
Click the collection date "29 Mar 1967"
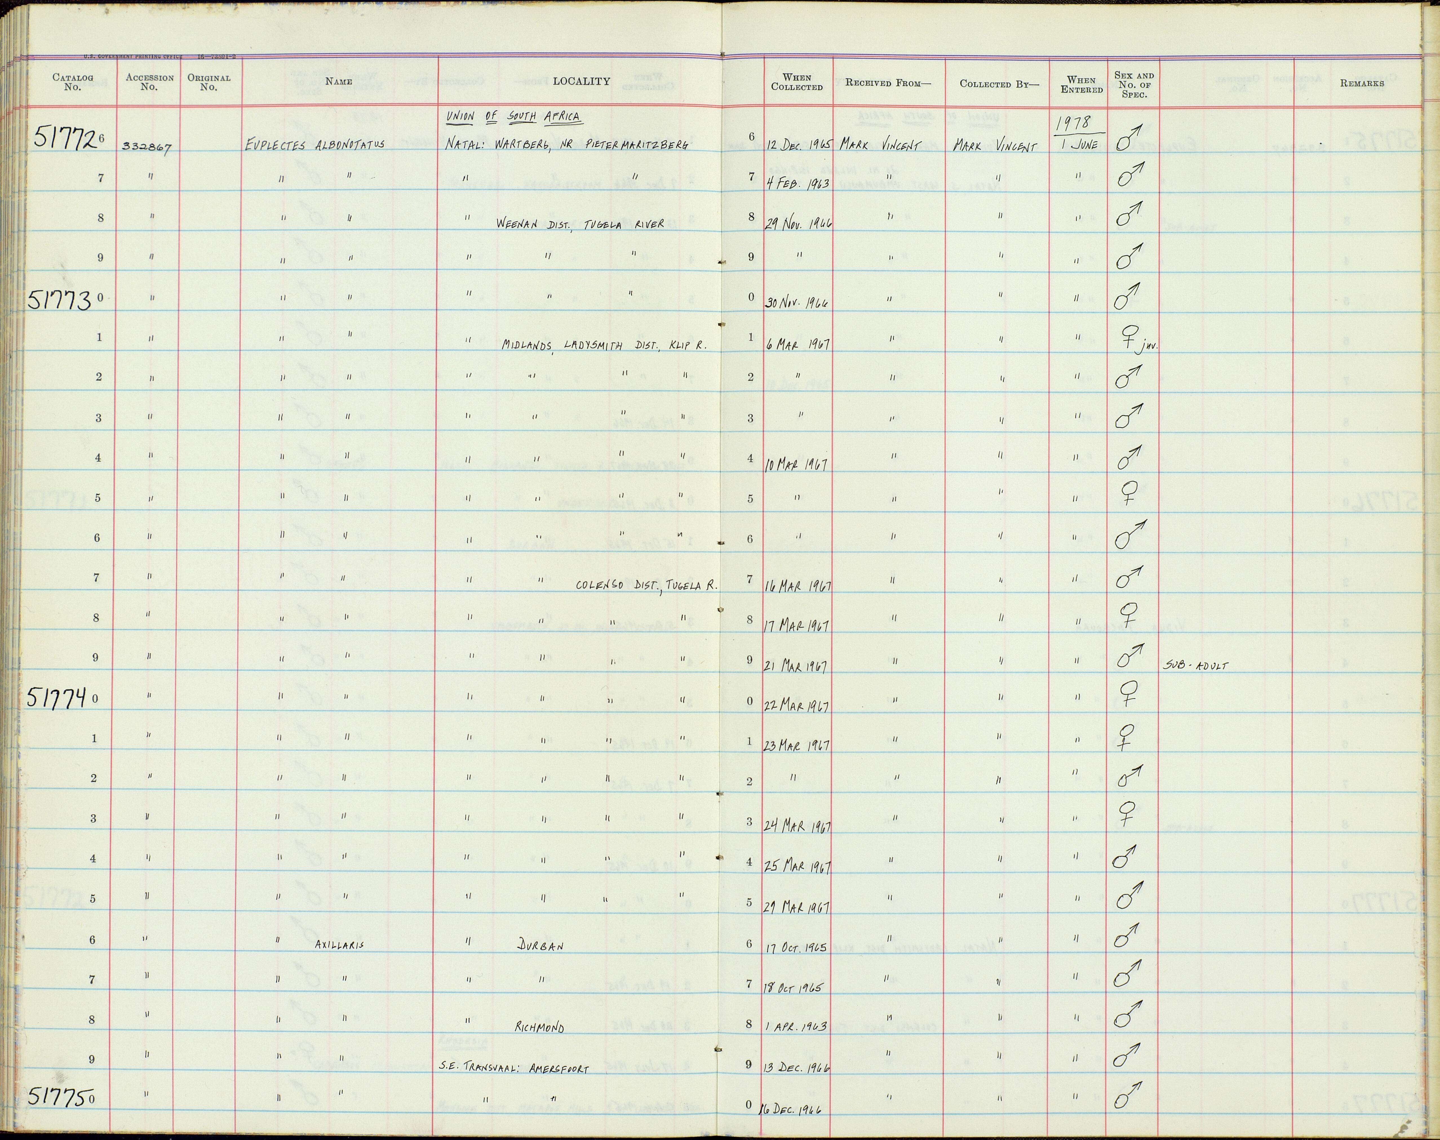pos(796,908)
